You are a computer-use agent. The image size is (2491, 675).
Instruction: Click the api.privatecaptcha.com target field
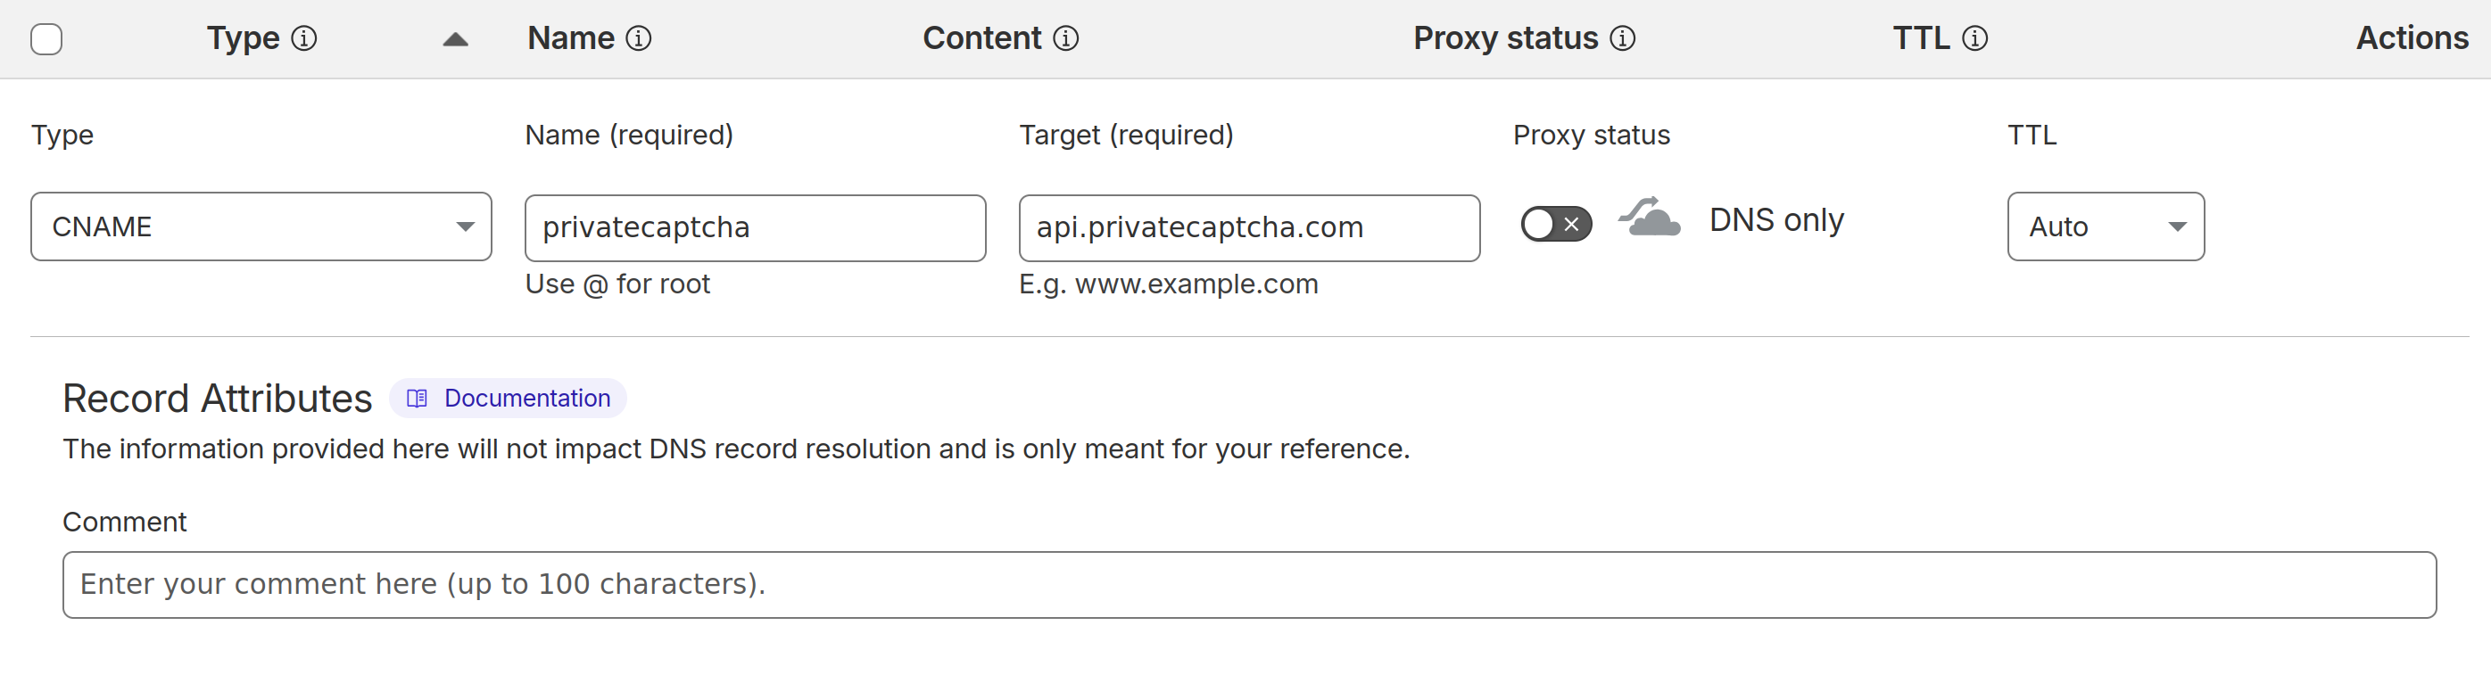tap(1248, 227)
